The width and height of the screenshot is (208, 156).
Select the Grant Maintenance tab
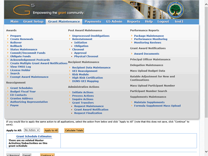(64, 22)
